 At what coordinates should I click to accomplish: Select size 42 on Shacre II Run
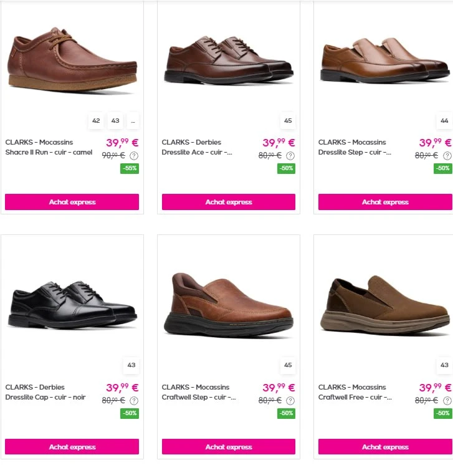pyautogui.click(x=96, y=121)
